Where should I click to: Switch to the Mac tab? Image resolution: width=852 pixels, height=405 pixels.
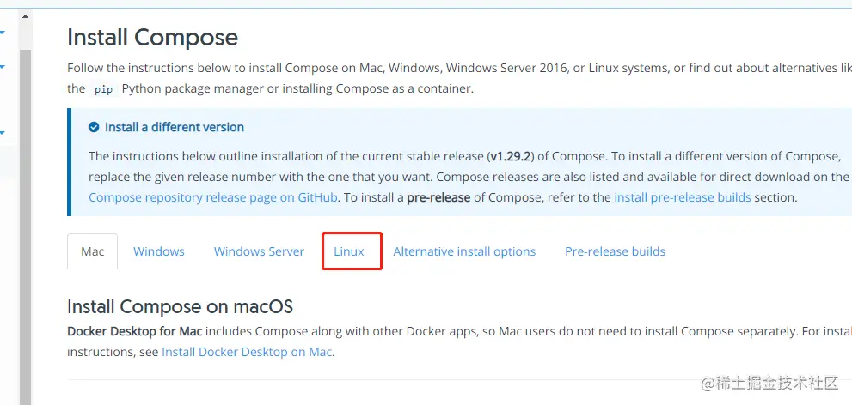92,251
